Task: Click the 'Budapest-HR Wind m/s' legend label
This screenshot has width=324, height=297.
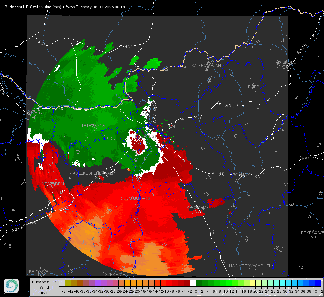Action: point(44,287)
